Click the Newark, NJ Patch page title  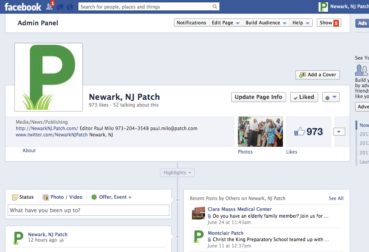tap(124, 97)
